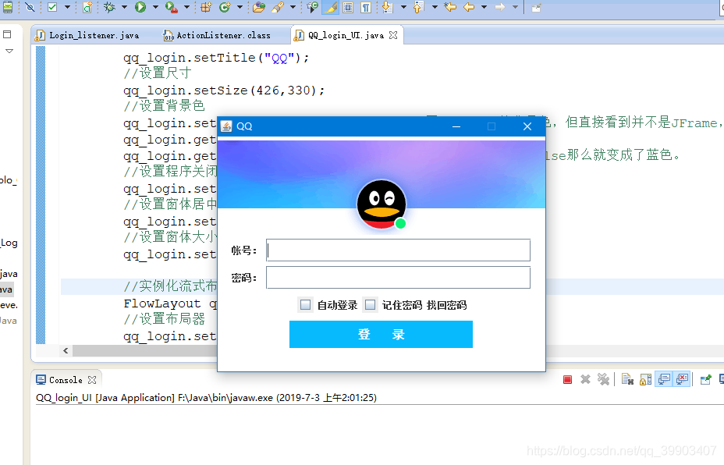Click the Next Annotation down-arrow icon
724x465 pixels.
388,7
